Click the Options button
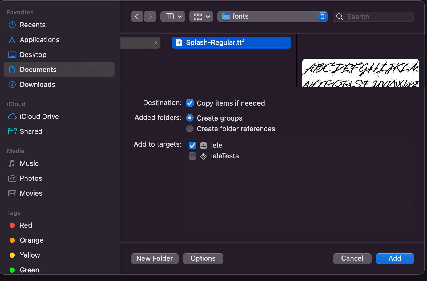 click(x=203, y=258)
